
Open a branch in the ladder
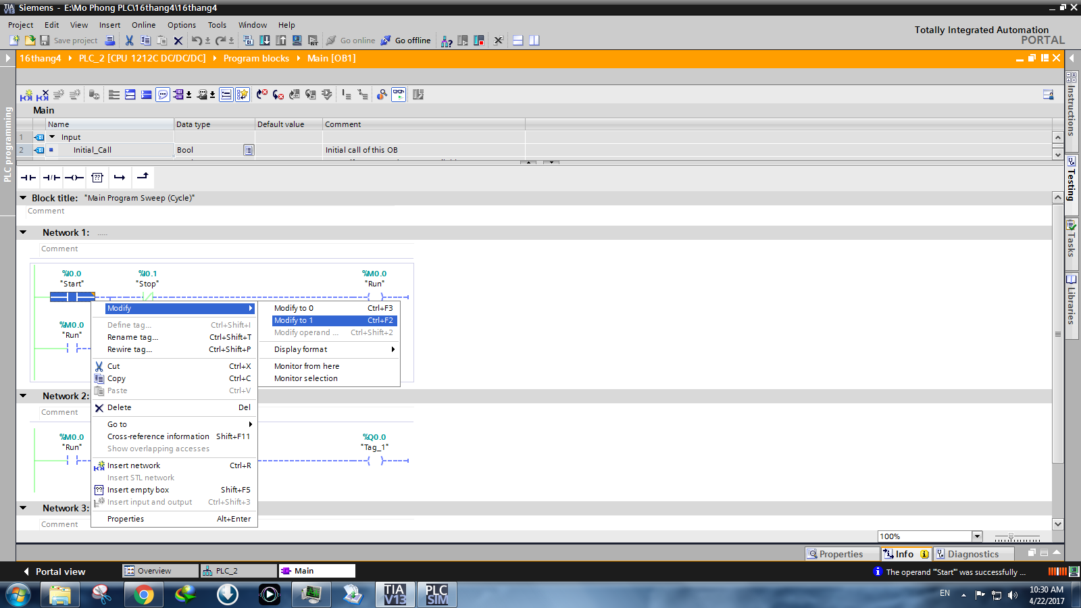tap(120, 178)
